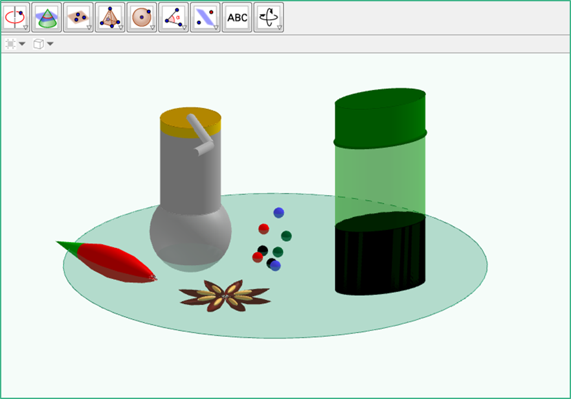The width and height of the screenshot is (571, 399).
Task: Select the Angle measurement tool
Action: click(x=174, y=17)
